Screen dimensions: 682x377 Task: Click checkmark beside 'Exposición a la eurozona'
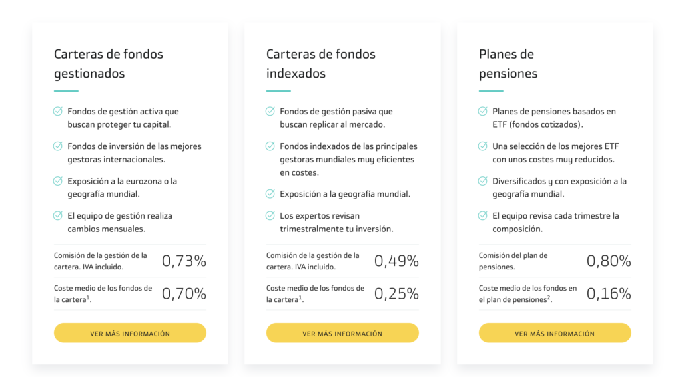pos(58,181)
